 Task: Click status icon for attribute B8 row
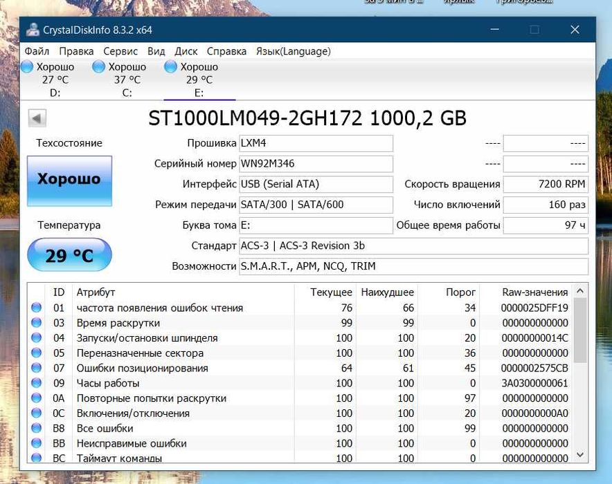click(36, 428)
